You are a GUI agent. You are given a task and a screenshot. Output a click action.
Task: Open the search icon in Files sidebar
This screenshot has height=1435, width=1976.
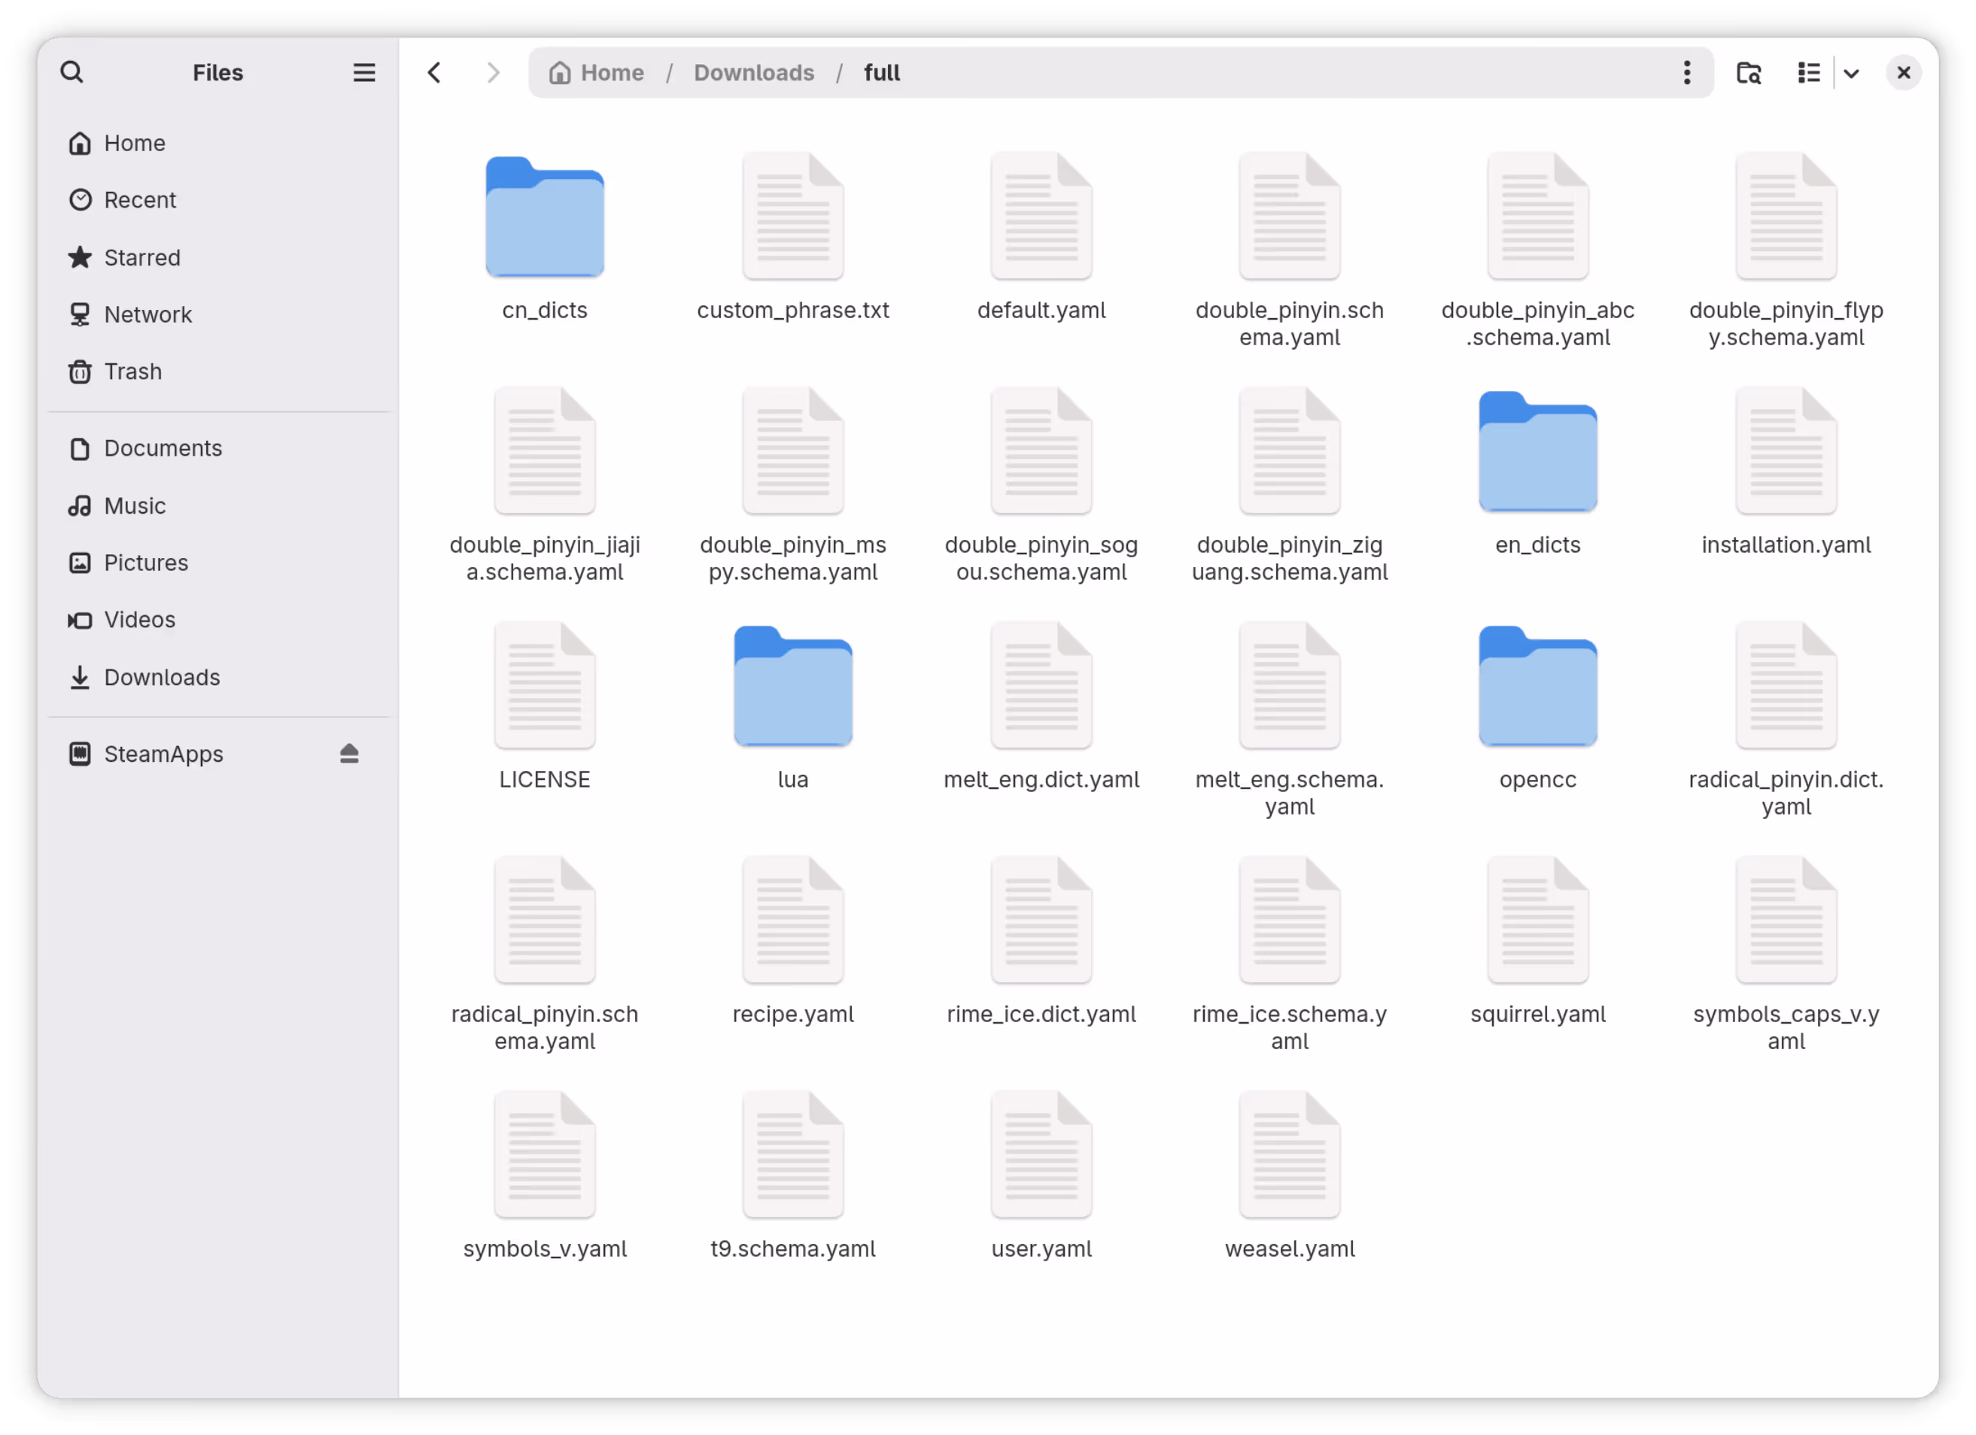[x=72, y=72]
